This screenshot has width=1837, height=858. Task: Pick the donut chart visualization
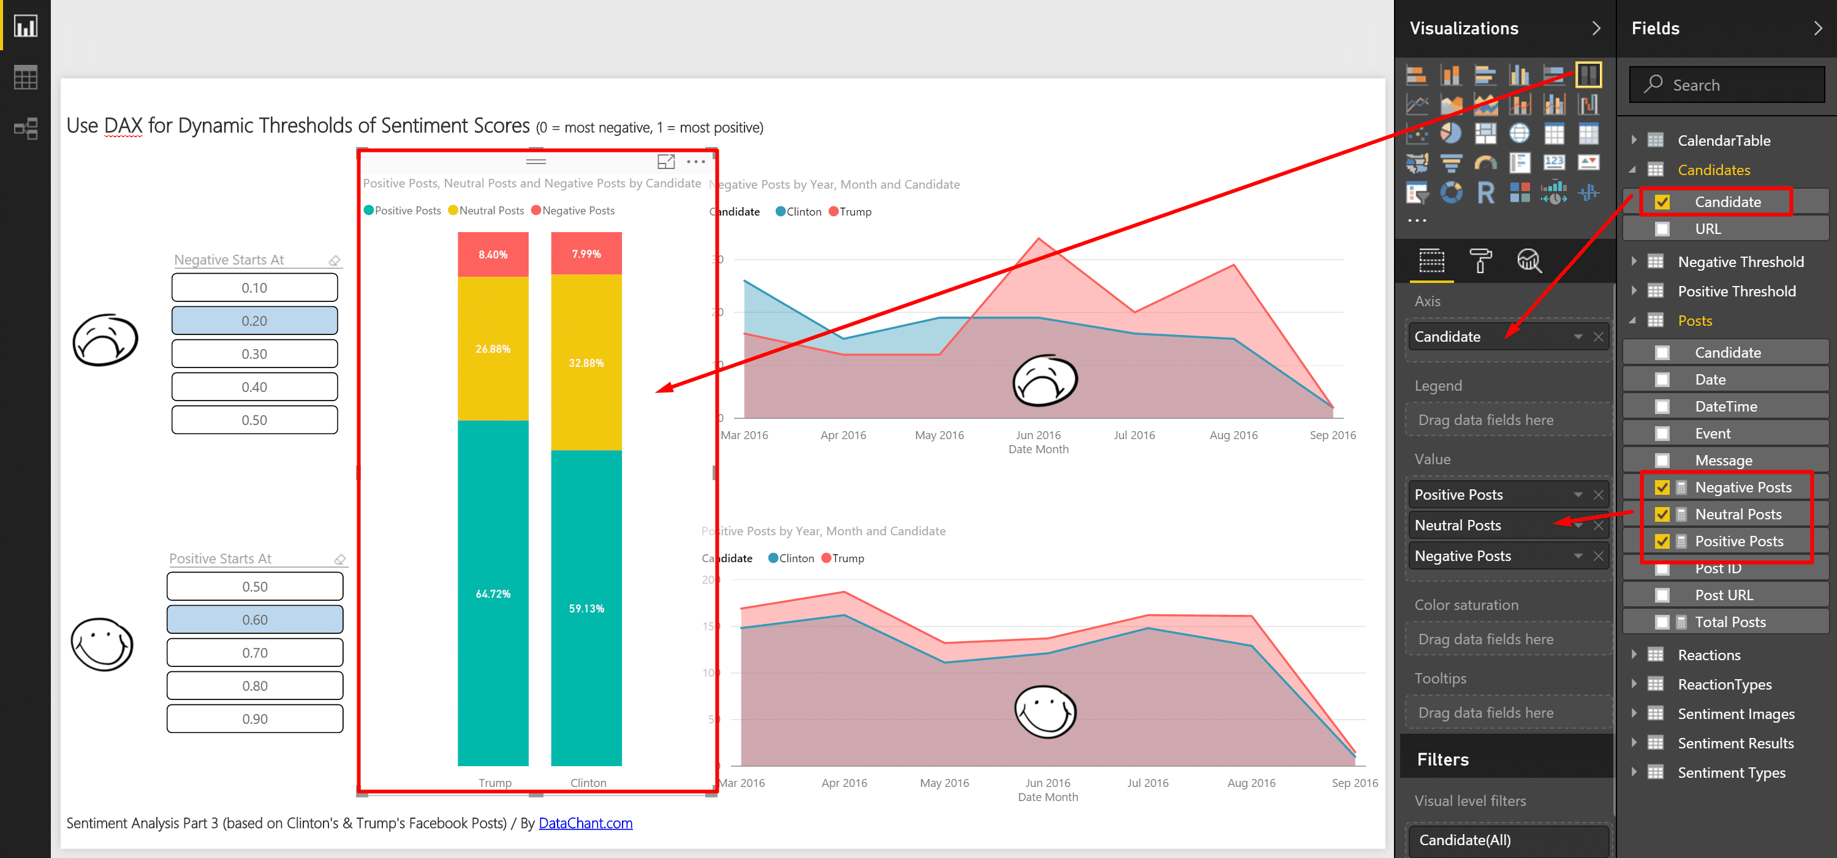click(x=1450, y=192)
